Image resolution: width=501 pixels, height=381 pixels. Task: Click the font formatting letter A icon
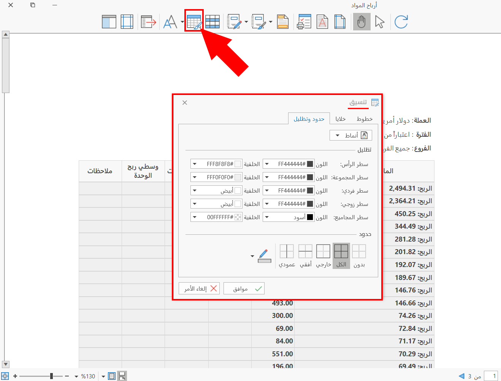pos(170,22)
